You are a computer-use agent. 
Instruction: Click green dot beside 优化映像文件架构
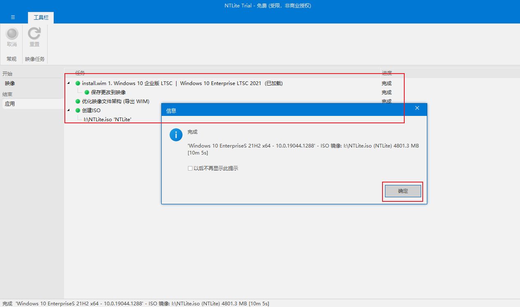click(78, 102)
